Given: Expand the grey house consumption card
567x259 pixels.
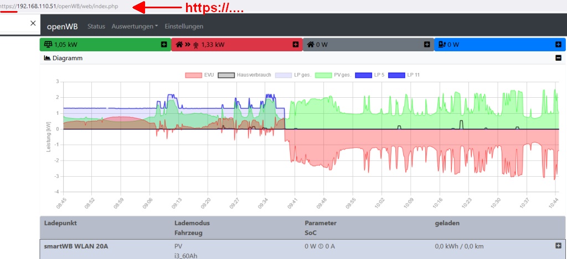Looking at the screenshot, I should click(427, 45).
